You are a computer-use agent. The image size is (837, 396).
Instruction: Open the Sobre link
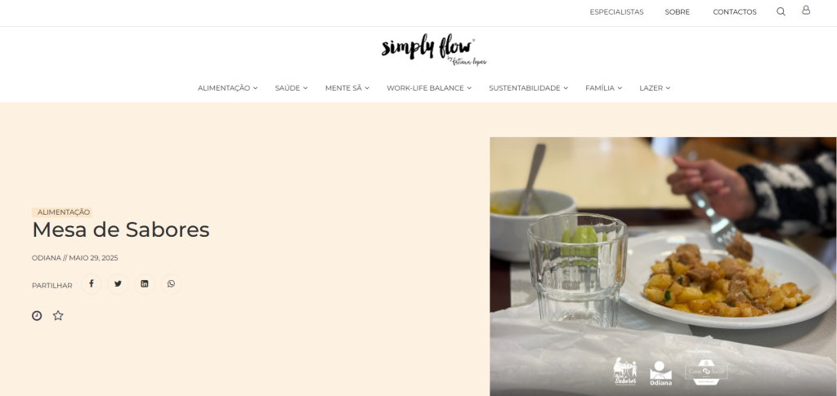(678, 11)
